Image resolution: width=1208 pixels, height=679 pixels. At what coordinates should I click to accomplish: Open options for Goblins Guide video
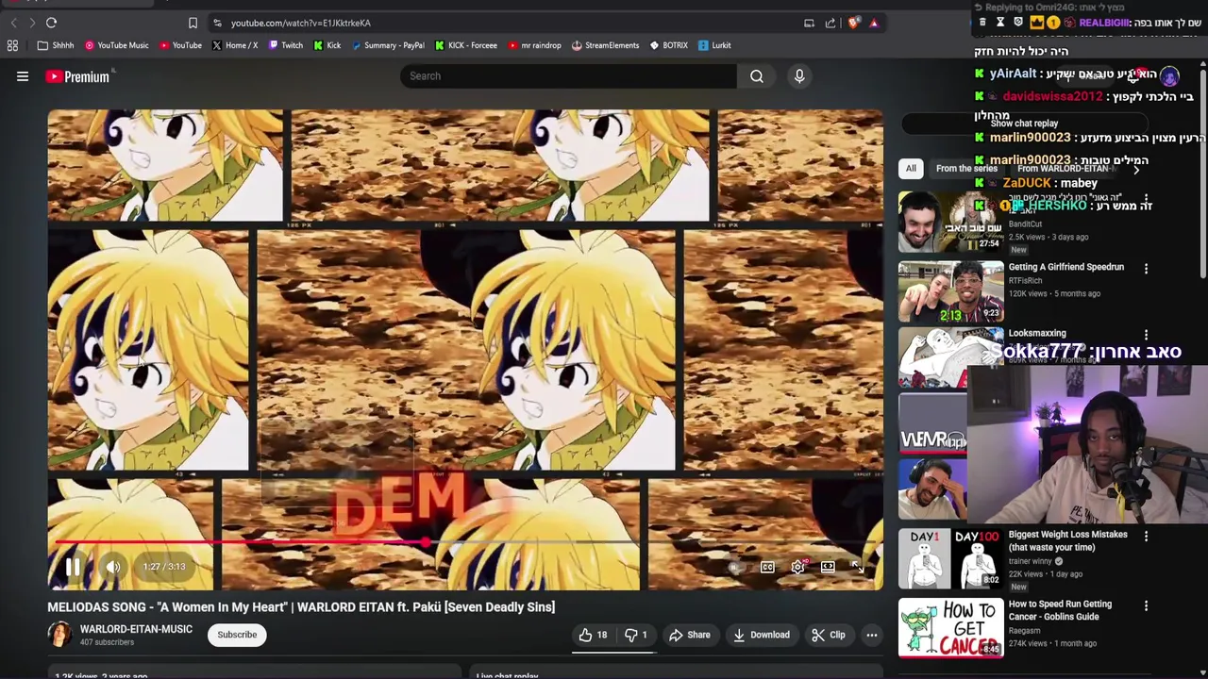(x=1146, y=606)
